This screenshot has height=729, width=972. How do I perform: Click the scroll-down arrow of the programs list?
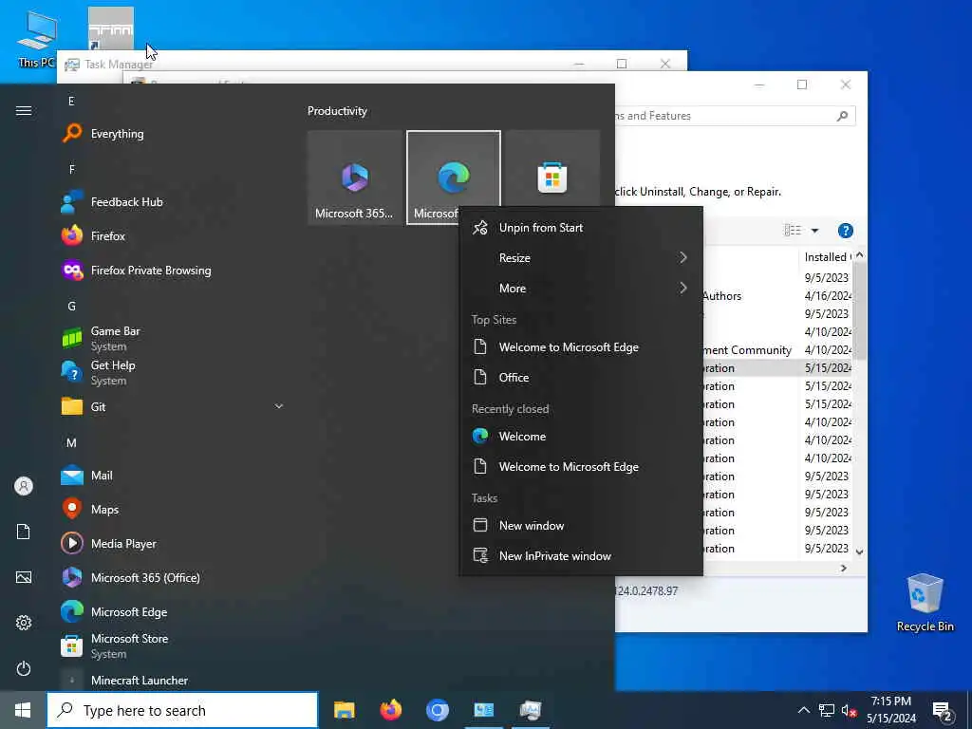[x=859, y=551]
